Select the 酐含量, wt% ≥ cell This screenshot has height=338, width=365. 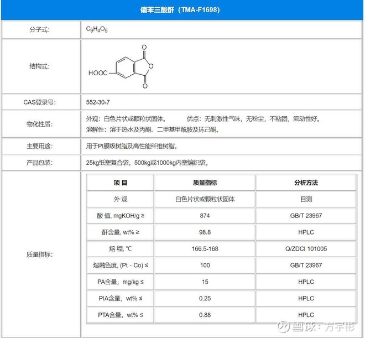pyautogui.click(x=121, y=232)
